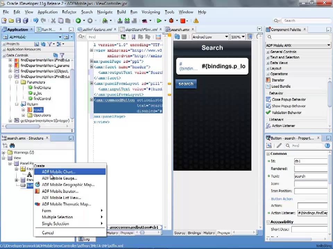
Task: Click the Rebuild project icon
Action: coord(127,20)
